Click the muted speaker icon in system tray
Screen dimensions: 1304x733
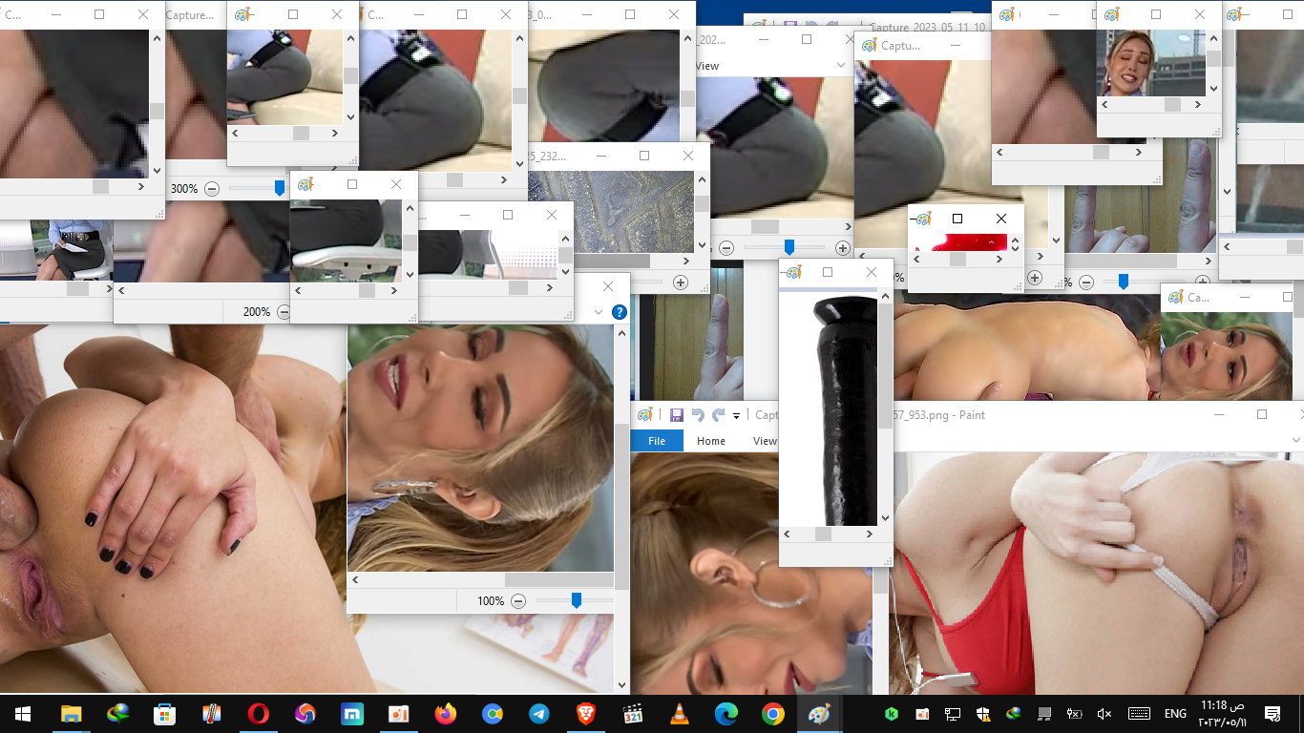[x=1104, y=714]
